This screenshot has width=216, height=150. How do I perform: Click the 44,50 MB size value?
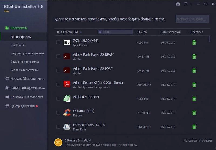[143, 113]
